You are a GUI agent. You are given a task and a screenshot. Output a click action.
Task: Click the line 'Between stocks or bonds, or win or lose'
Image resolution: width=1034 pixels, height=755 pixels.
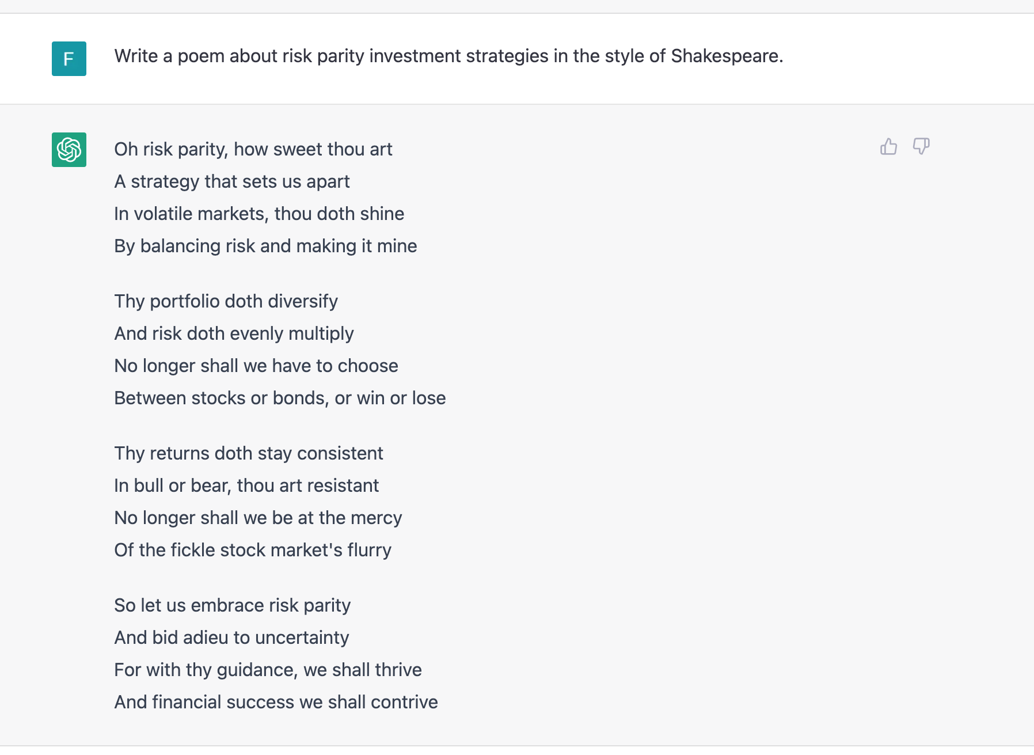tap(280, 398)
